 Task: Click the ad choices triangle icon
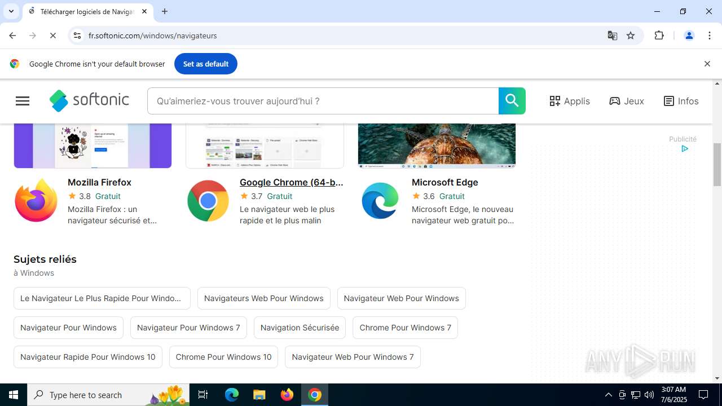point(685,149)
